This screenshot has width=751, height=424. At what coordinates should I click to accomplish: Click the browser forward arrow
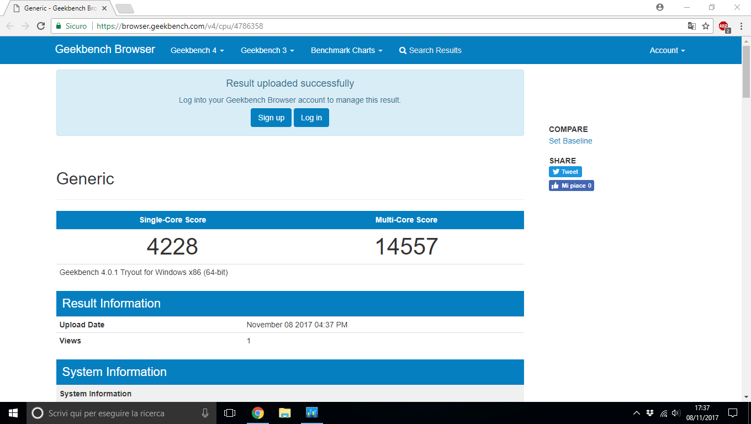click(x=25, y=26)
